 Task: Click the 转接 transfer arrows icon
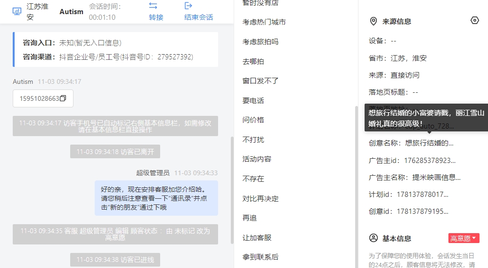click(x=153, y=6)
